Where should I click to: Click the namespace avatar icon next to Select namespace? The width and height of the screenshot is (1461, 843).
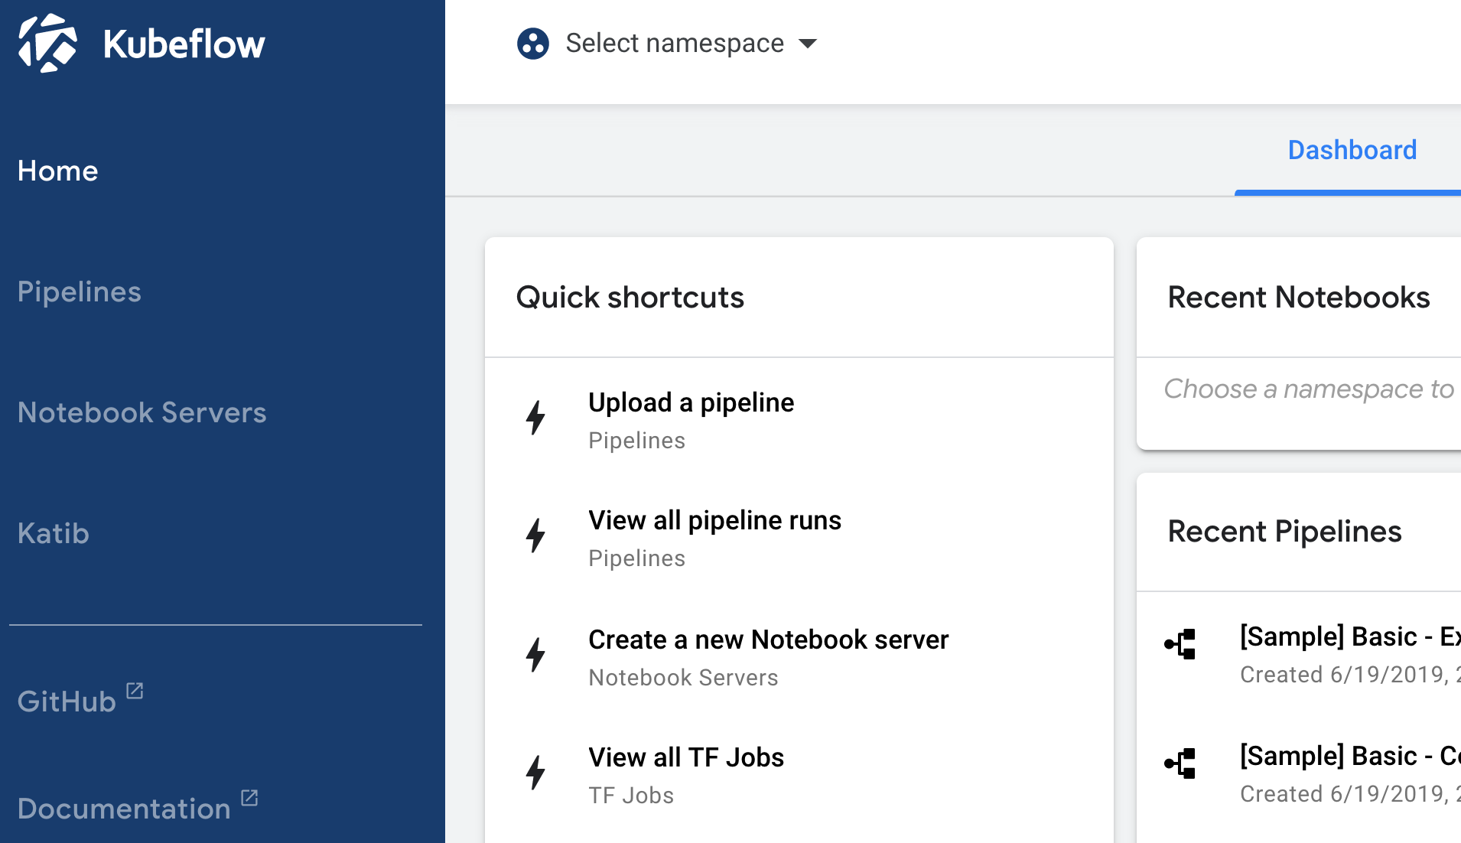click(x=534, y=44)
